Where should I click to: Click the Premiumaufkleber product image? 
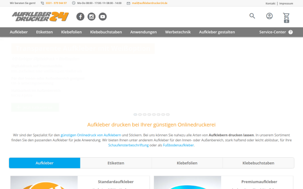(x=187, y=182)
